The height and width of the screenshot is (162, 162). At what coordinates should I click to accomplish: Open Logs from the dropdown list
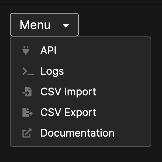click(81, 71)
